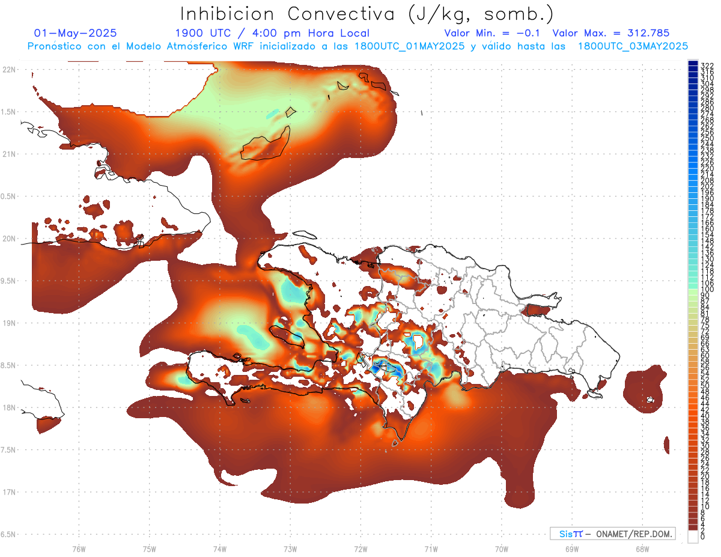
Task: Click the '69W' longitude label
Action: tap(572, 549)
